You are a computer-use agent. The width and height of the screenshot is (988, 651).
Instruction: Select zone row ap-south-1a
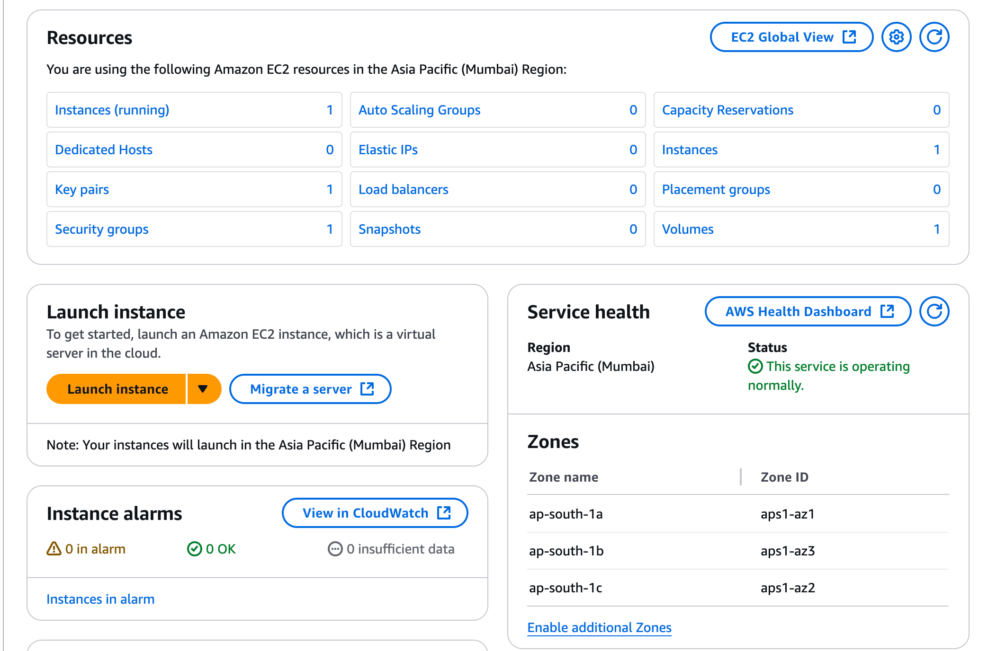[x=738, y=514]
